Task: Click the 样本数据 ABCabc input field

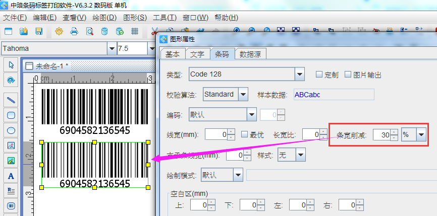Action: pos(333,94)
